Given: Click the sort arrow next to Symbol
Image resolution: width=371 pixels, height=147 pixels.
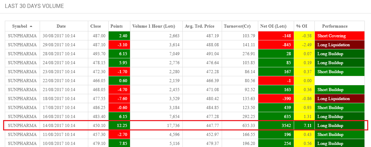Looking at the screenshot, I should (x=31, y=26).
